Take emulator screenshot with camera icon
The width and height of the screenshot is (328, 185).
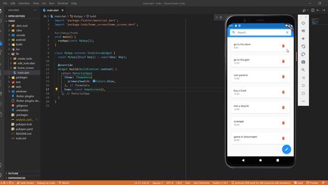tap(303, 62)
